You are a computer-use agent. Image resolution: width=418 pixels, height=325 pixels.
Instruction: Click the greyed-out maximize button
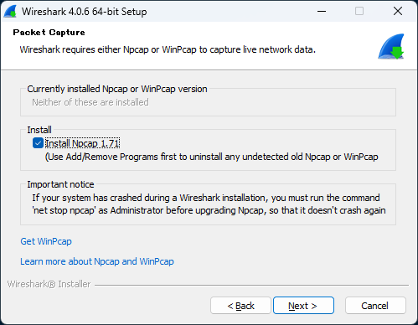pos(359,12)
